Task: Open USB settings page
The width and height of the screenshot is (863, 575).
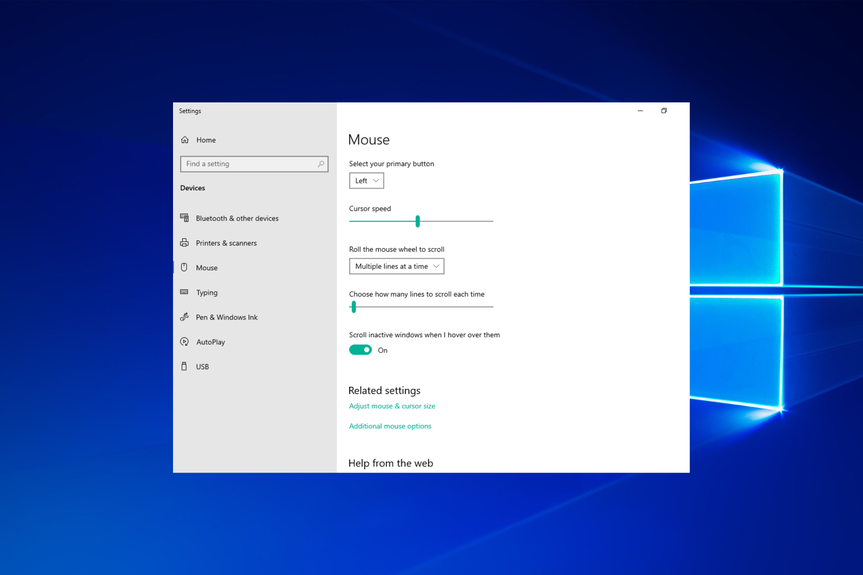Action: click(x=202, y=367)
